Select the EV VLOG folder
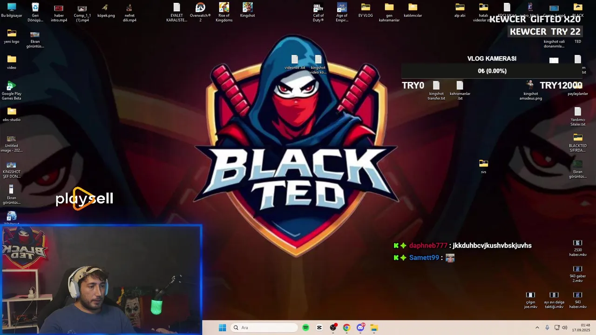This screenshot has width=596, height=335. pyautogui.click(x=366, y=10)
